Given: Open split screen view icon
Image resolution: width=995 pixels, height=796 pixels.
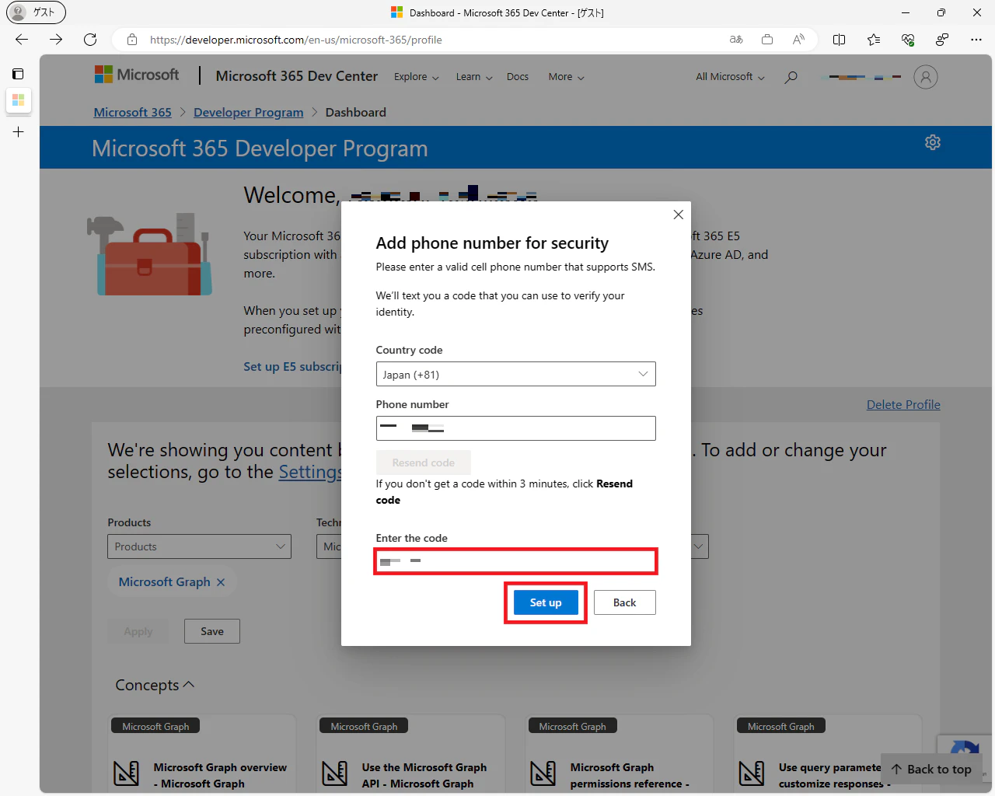Looking at the screenshot, I should [x=840, y=40].
